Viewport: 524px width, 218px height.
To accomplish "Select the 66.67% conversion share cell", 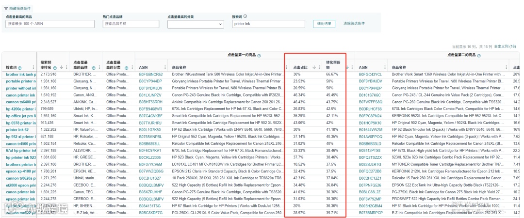I will click(x=332, y=74).
